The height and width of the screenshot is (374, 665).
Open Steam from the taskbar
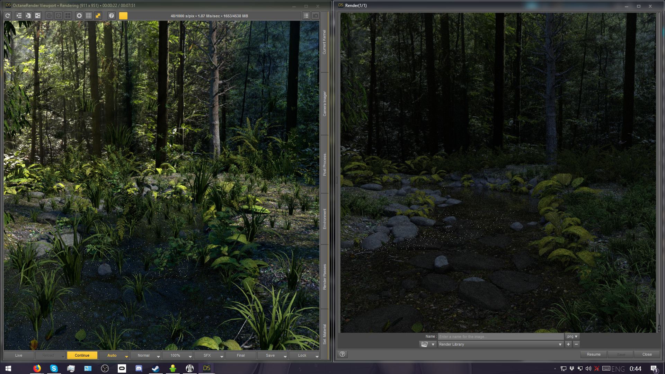point(156,368)
